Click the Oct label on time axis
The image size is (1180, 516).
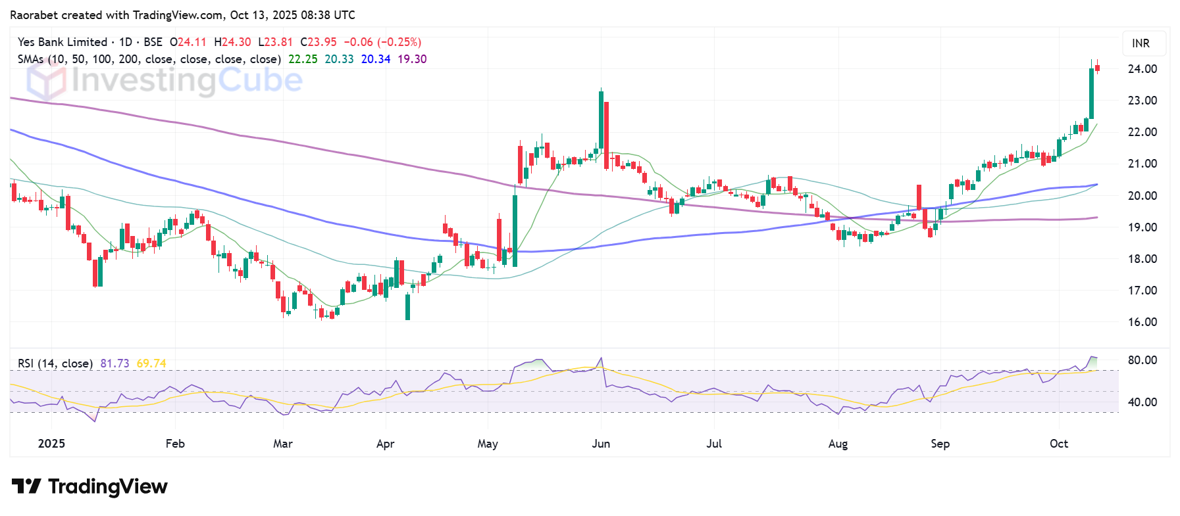click(1059, 444)
